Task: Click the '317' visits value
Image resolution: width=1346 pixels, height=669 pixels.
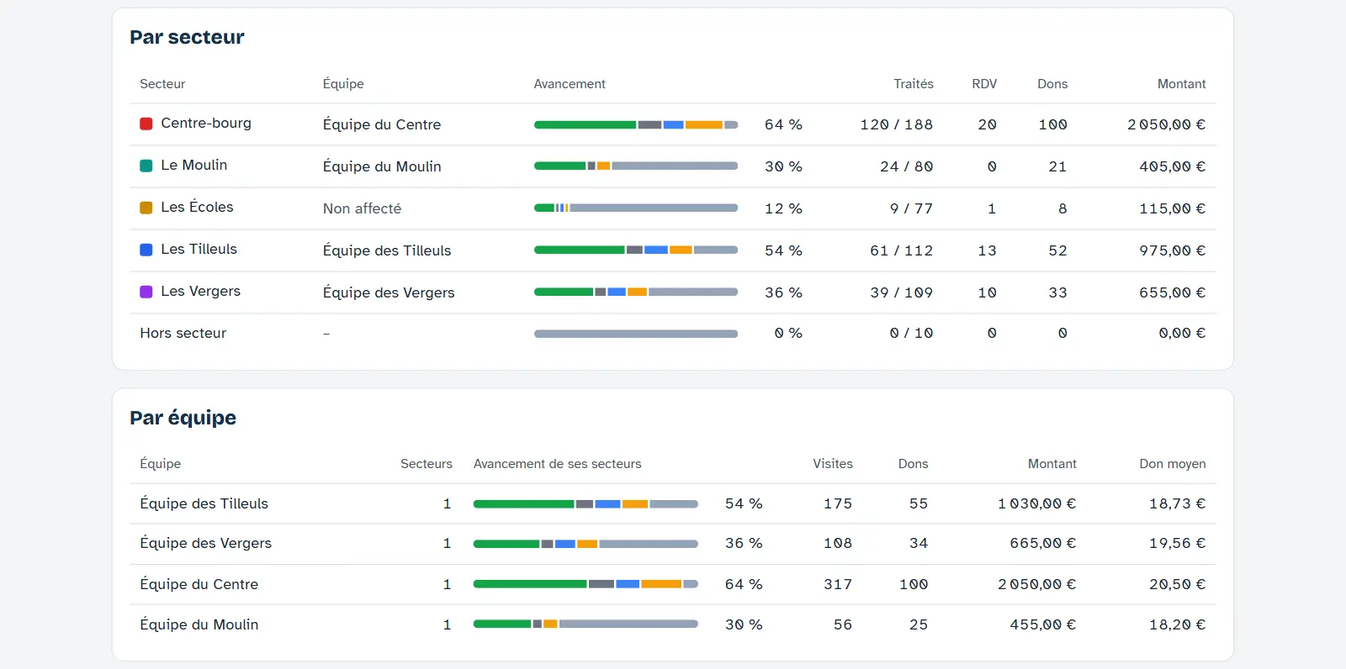Action: tap(838, 584)
